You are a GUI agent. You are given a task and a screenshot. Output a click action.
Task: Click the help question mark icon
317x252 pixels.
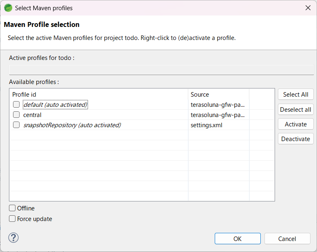point(13,238)
